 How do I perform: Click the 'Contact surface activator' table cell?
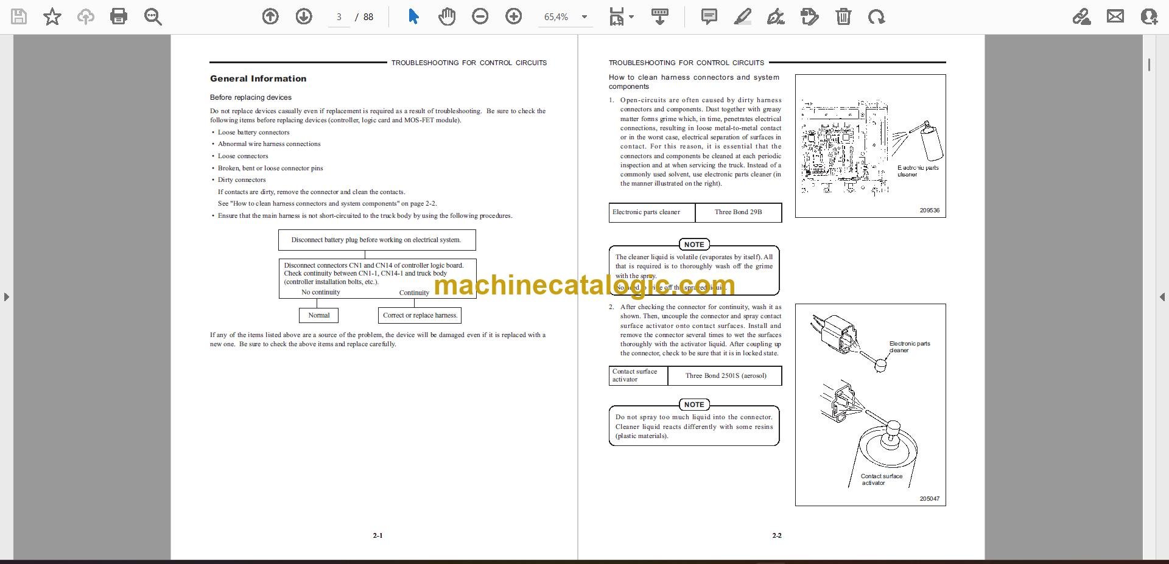(638, 376)
